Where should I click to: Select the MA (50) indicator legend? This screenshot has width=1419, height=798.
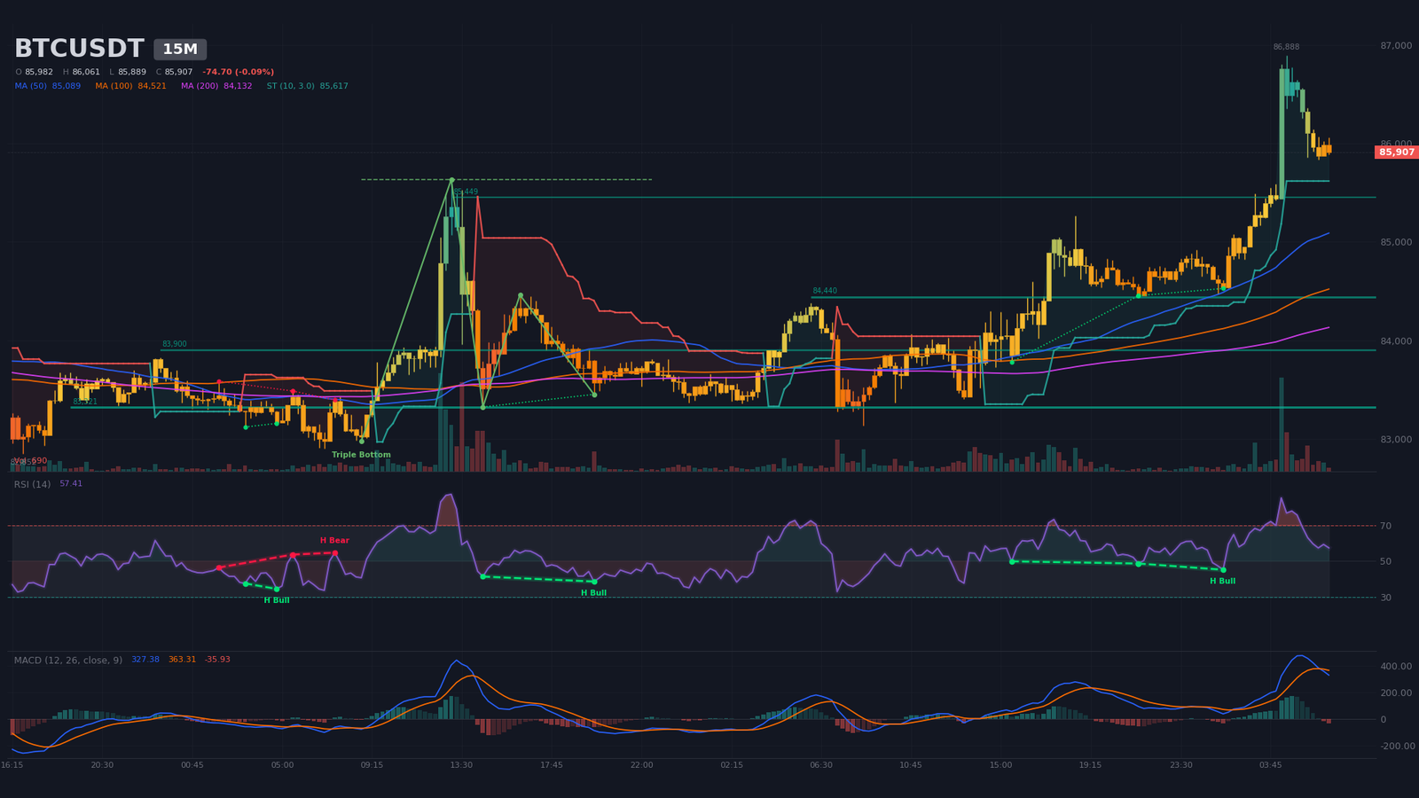tap(48, 86)
